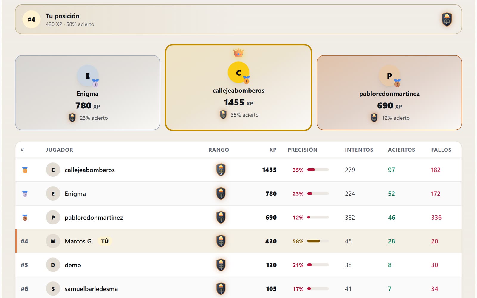Click the player name demo in the table
The width and height of the screenshot is (477, 298).
click(x=73, y=265)
